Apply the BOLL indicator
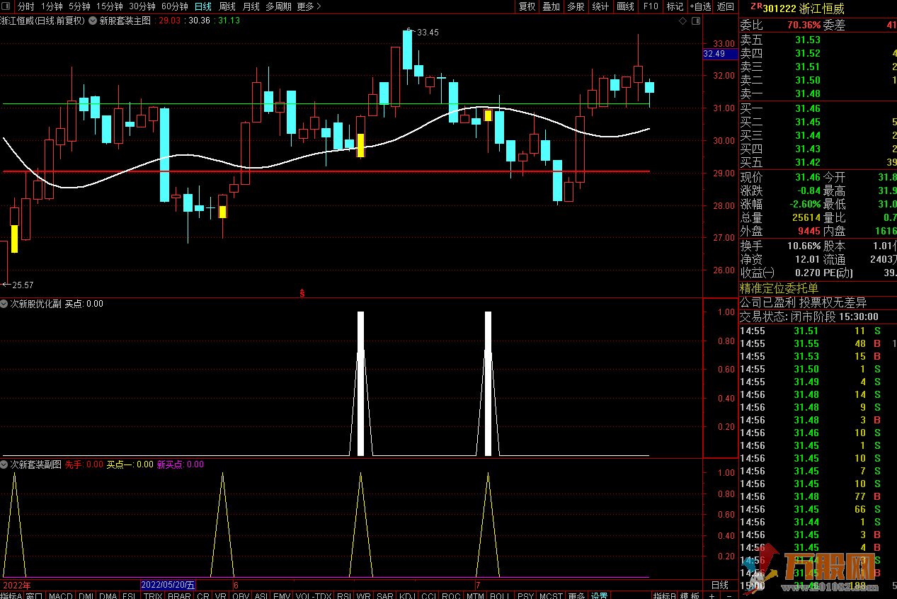 pos(500,595)
